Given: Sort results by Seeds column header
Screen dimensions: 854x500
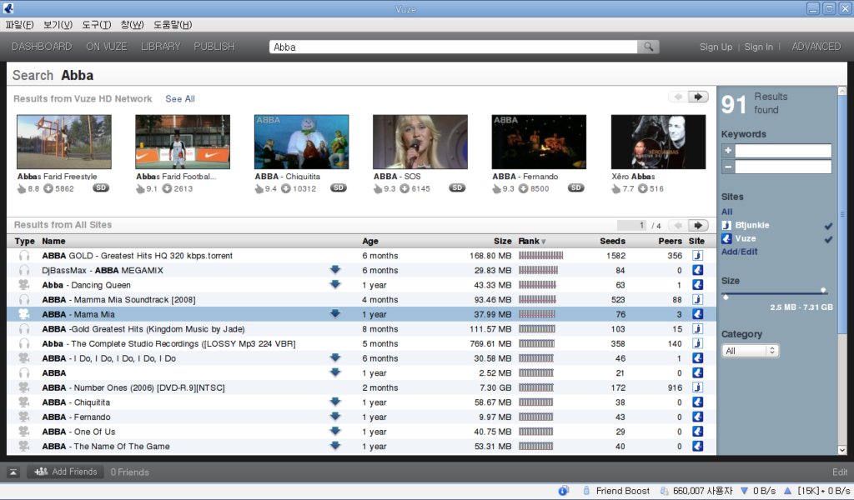Looking at the screenshot, I should 612,241.
